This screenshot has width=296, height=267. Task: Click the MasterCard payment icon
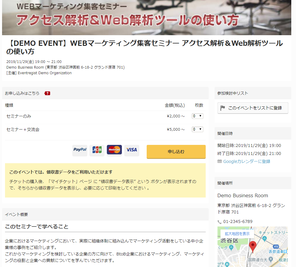coord(114,151)
